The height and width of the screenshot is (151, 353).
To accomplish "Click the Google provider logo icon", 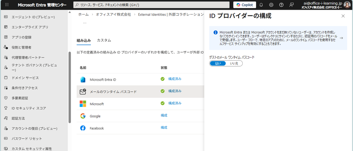I will pyautogui.click(x=83, y=116).
